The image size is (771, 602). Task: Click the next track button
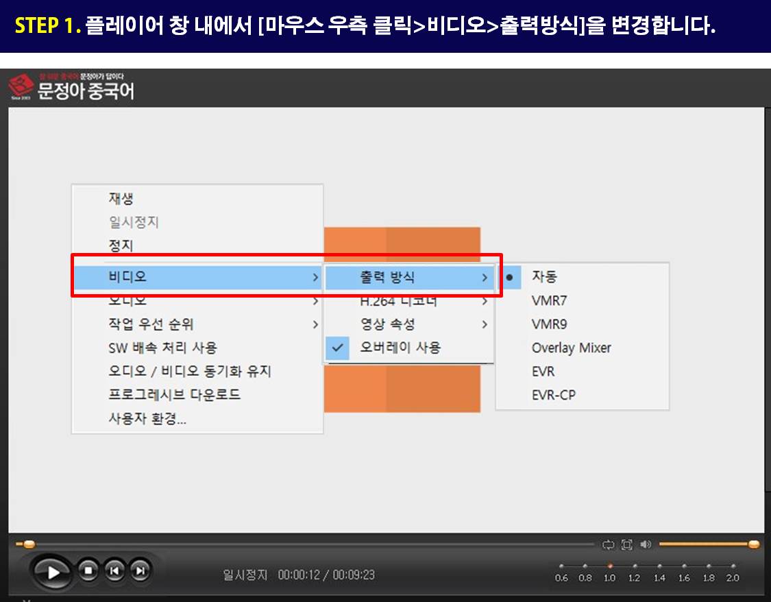click(140, 570)
